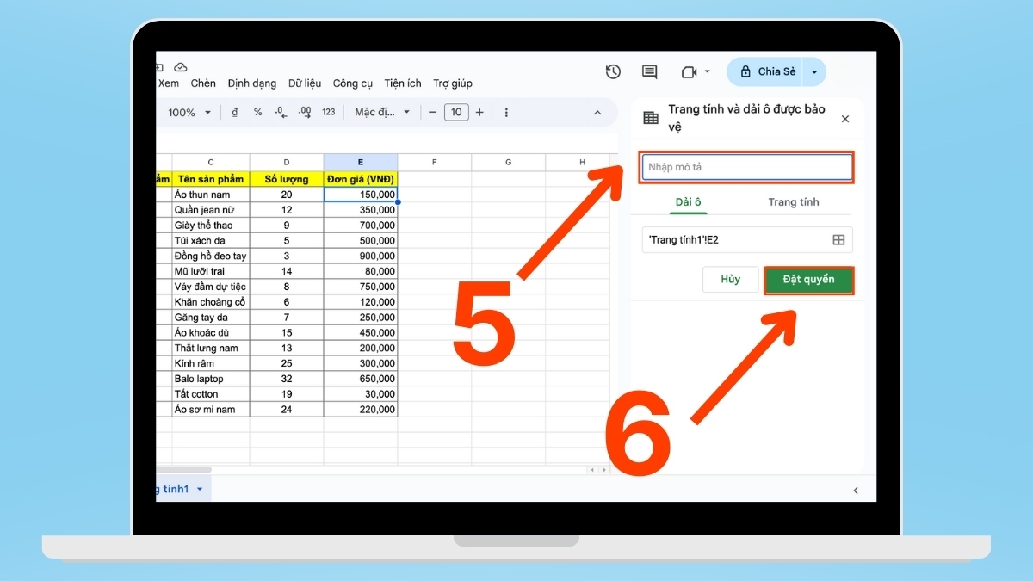Select column D header

tap(287, 163)
